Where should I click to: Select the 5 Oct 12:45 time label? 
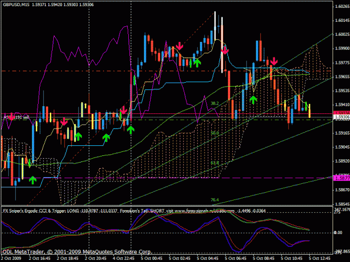tap(320, 258)
